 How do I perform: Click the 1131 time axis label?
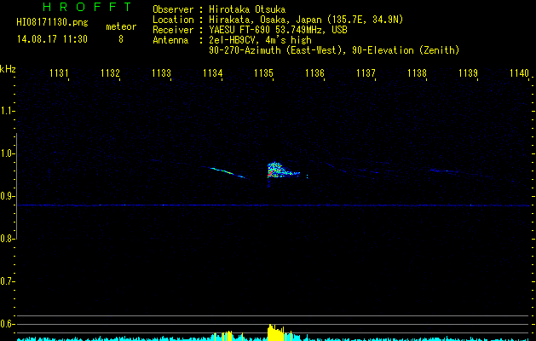59,72
